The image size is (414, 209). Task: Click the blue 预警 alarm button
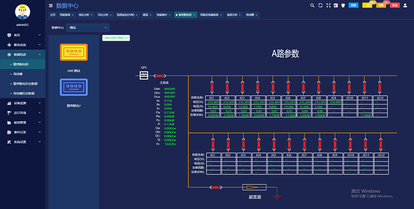coord(353,5)
